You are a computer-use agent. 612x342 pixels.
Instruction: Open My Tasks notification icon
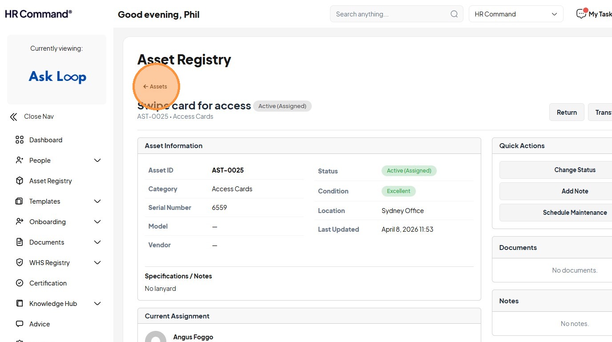(581, 14)
